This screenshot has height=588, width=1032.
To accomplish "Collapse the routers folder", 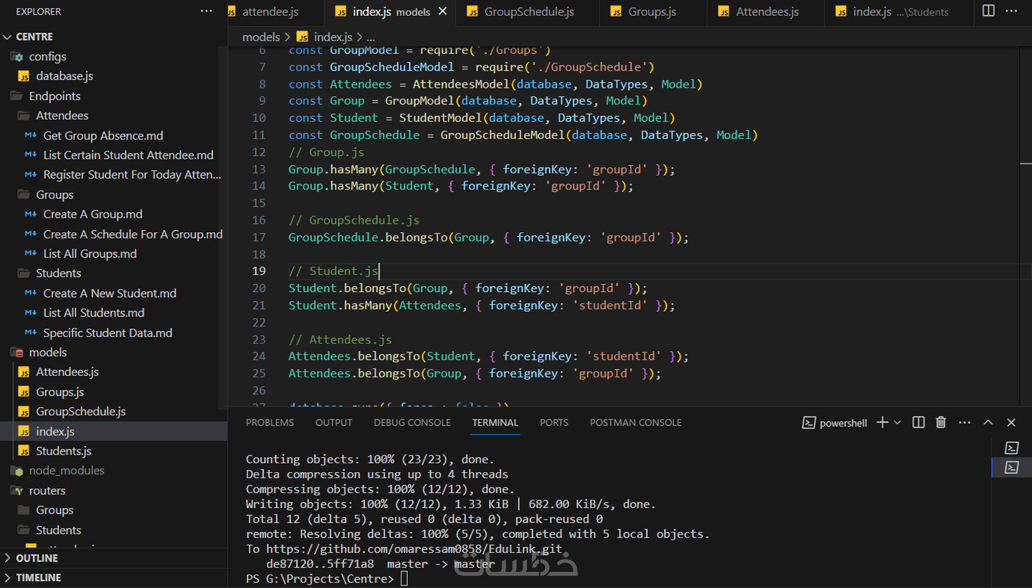I will coord(114,490).
